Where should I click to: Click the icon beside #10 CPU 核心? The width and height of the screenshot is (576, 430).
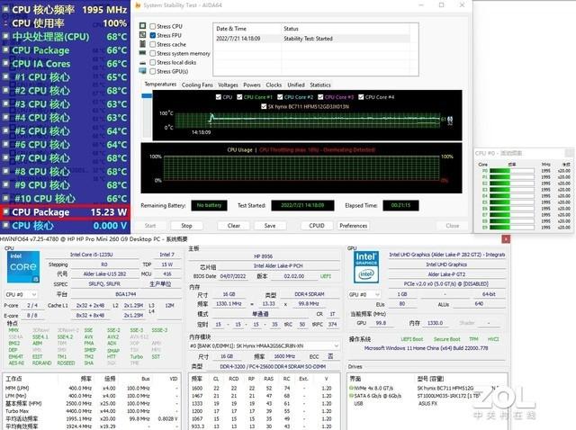[x=5, y=198]
